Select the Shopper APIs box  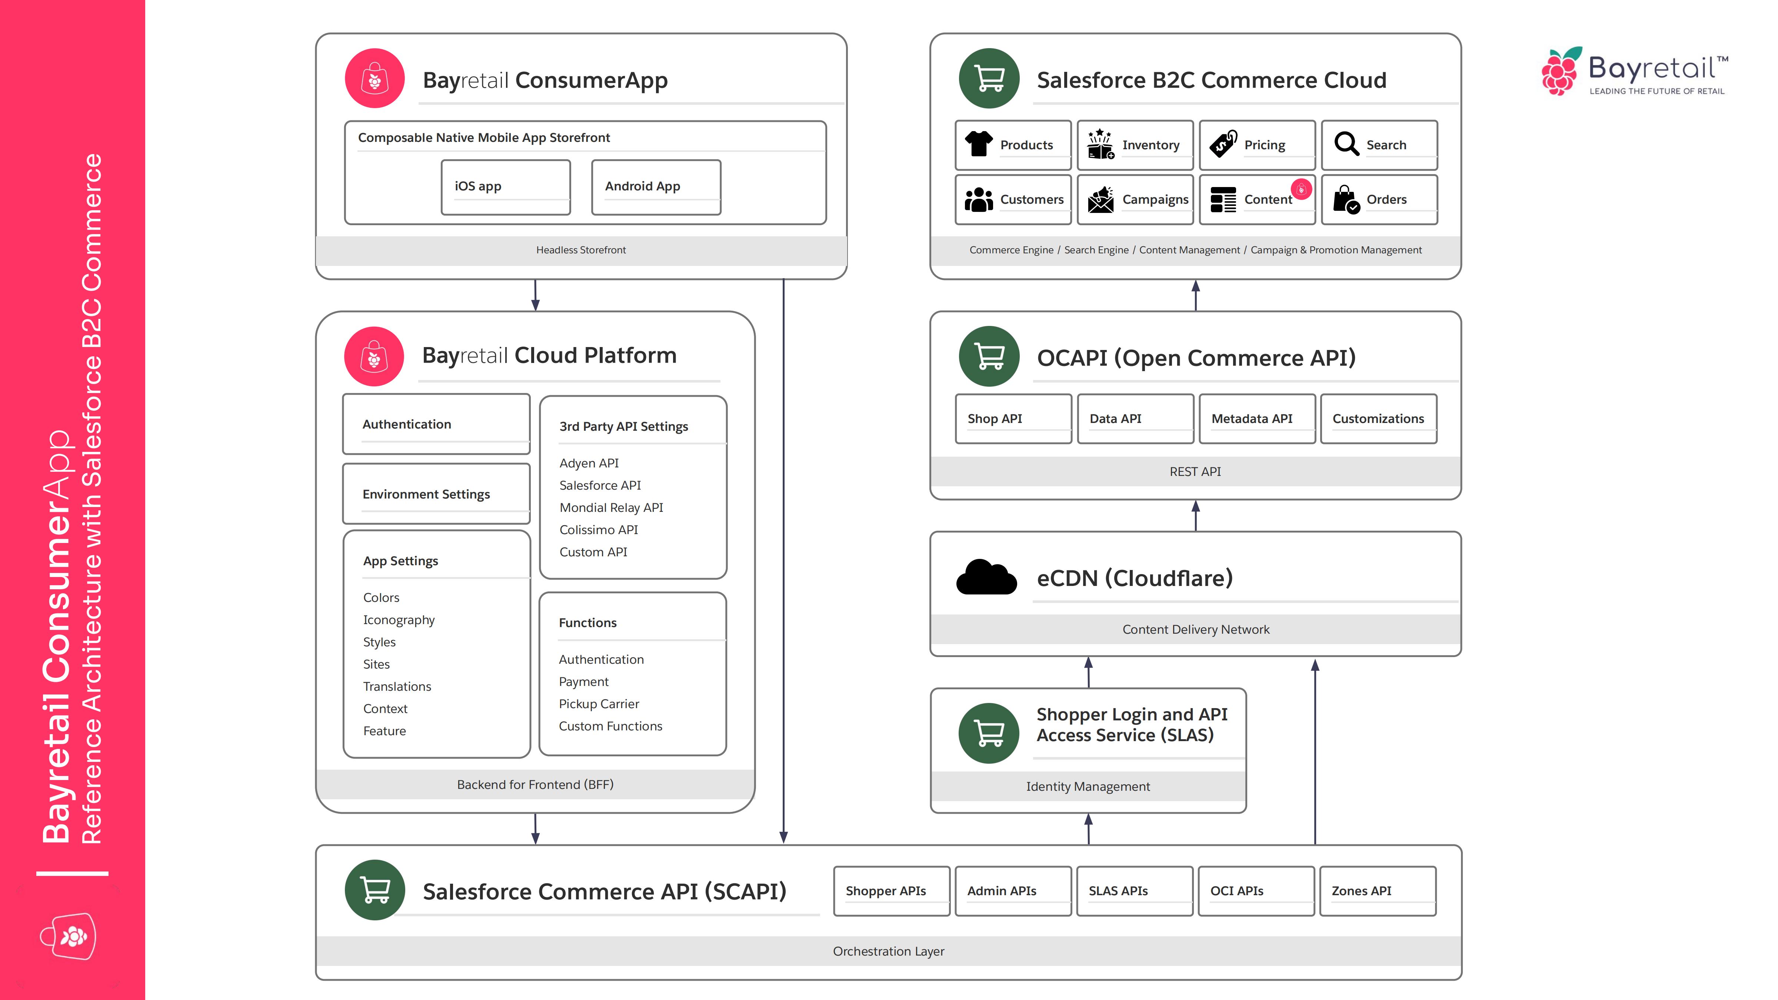(x=892, y=891)
